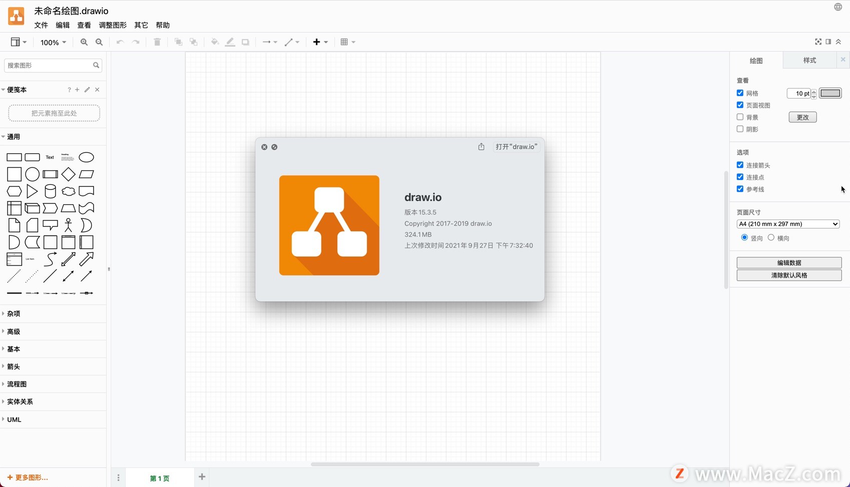Viewport: 850px width, 487px height.
Task: Uncheck the 网格 grid checkbox
Action: tap(740, 93)
